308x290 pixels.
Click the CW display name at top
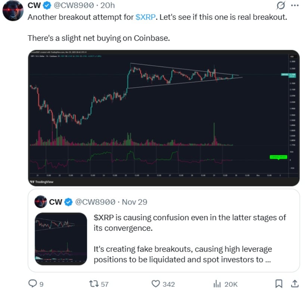(x=34, y=5)
